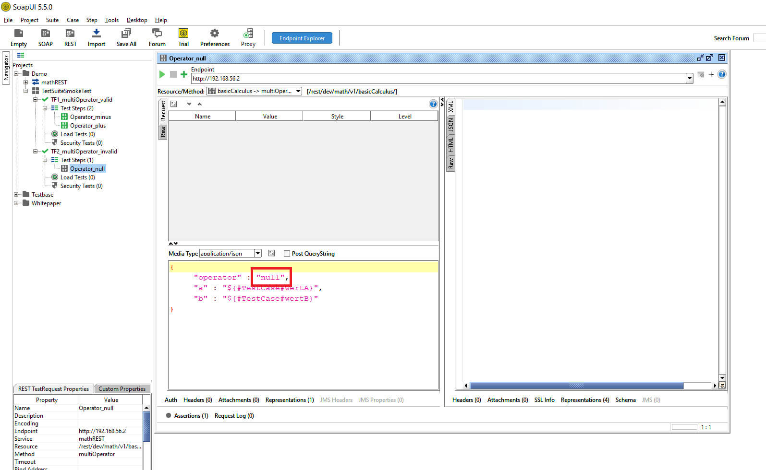Move parameter up with arrow icon
Image resolution: width=766 pixels, height=470 pixels.
tap(200, 104)
